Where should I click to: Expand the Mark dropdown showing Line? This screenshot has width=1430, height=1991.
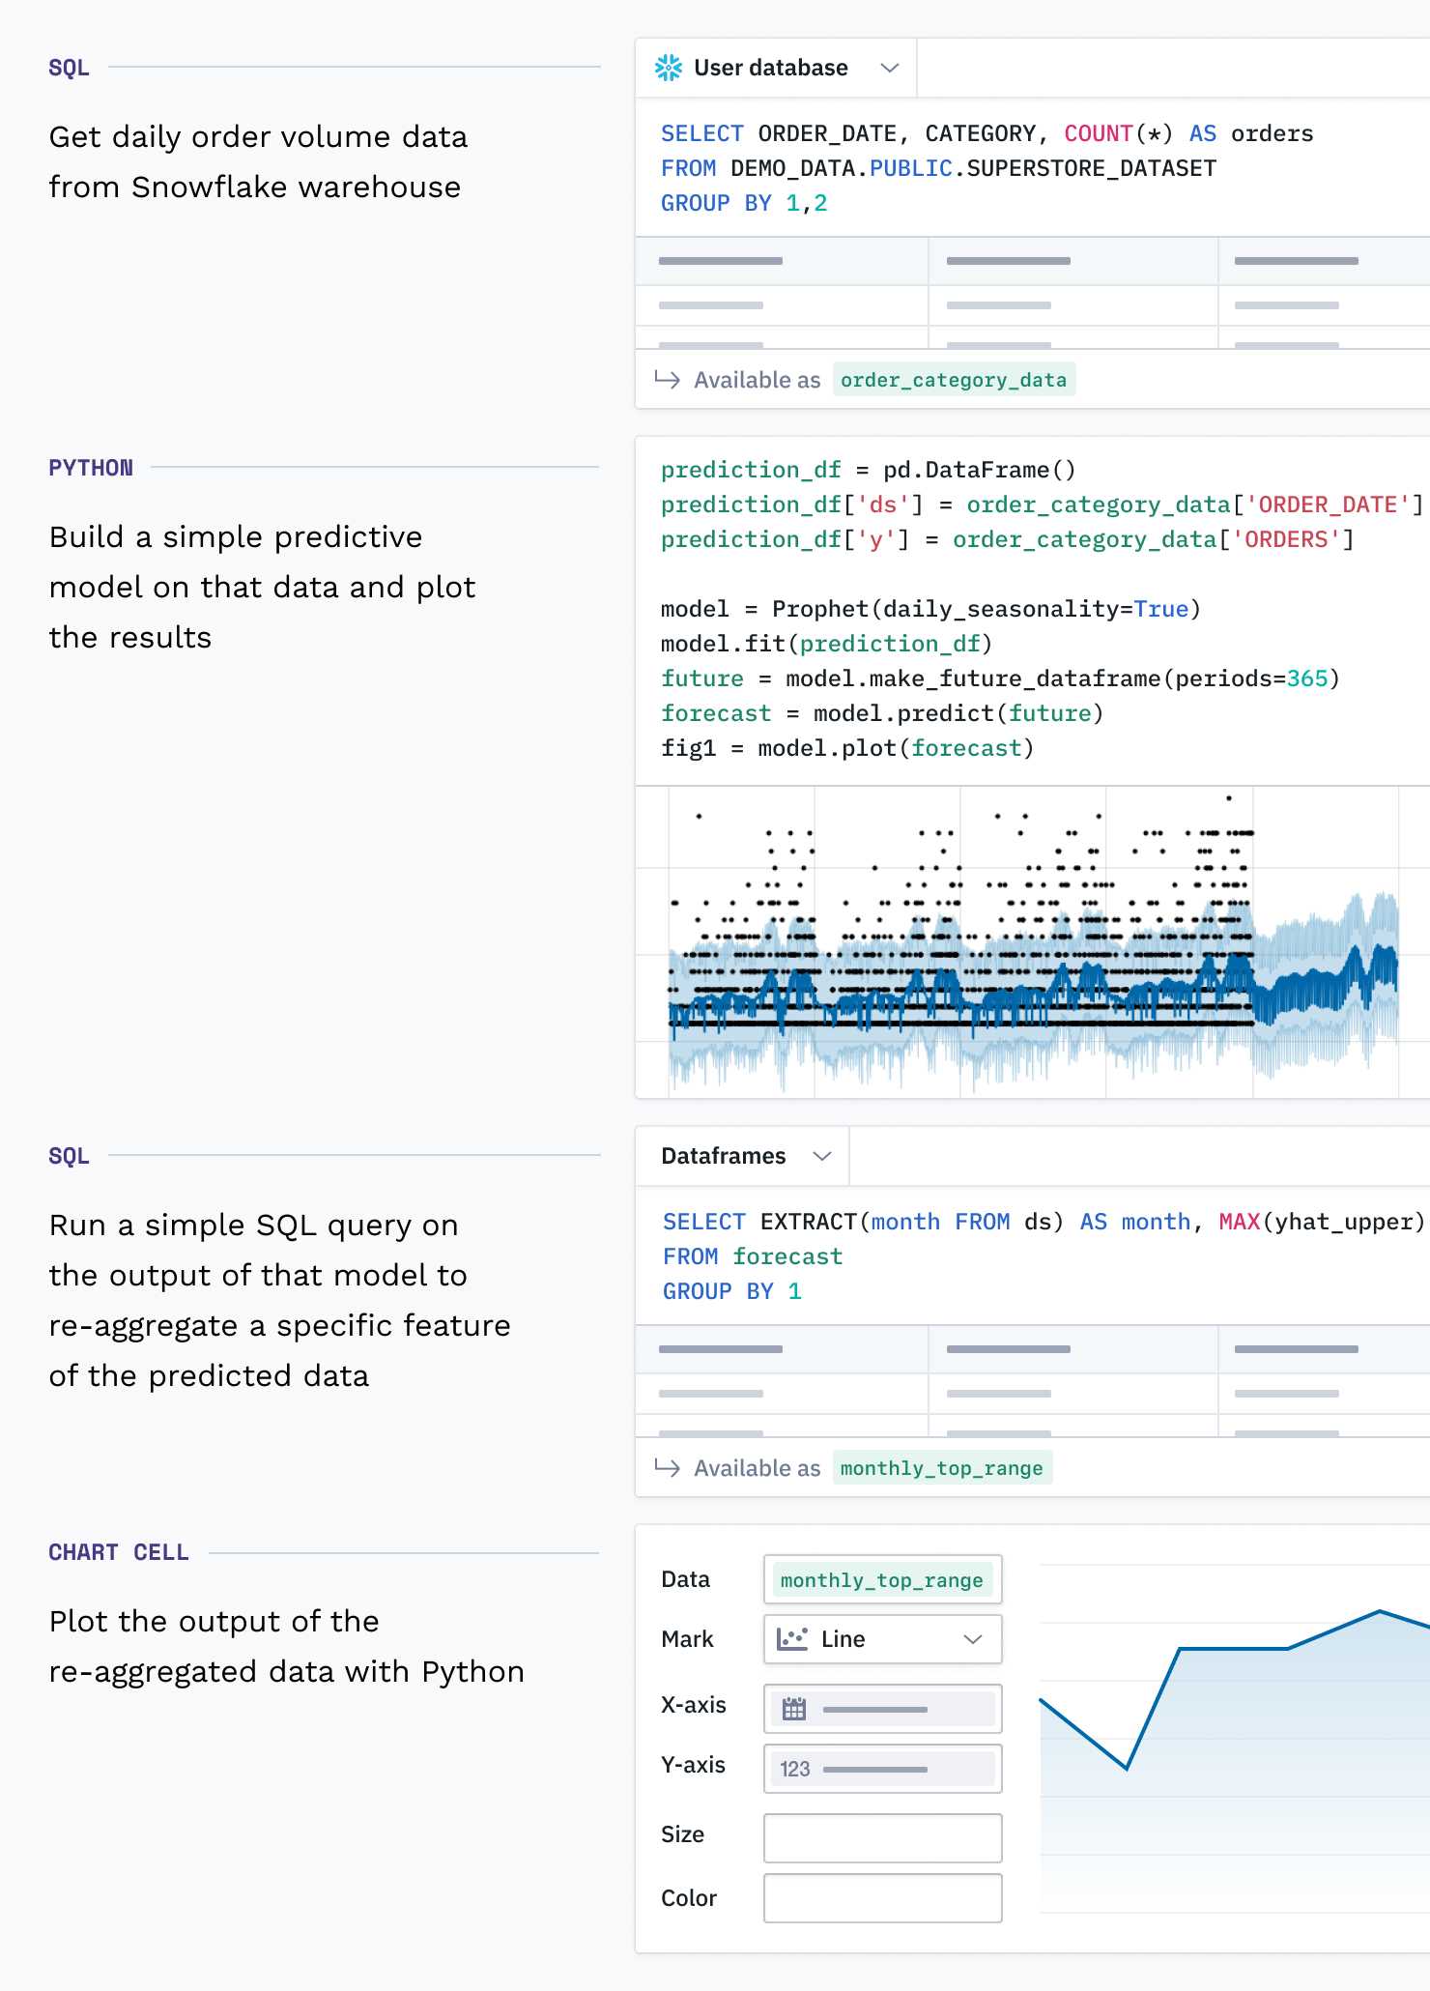pyautogui.click(x=972, y=1639)
